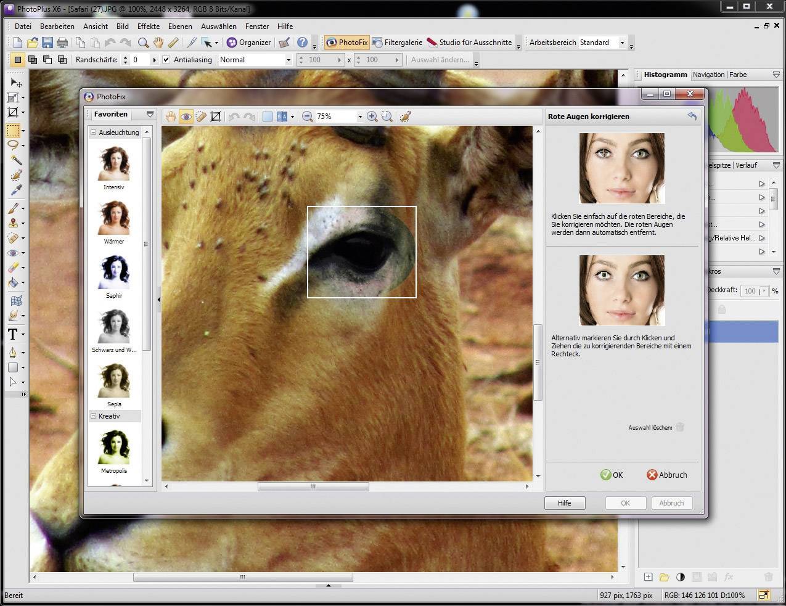Image resolution: width=786 pixels, height=606 pixels.
Task: Select the Pan hand tool in main toolbar
Action: pos(158,43)
